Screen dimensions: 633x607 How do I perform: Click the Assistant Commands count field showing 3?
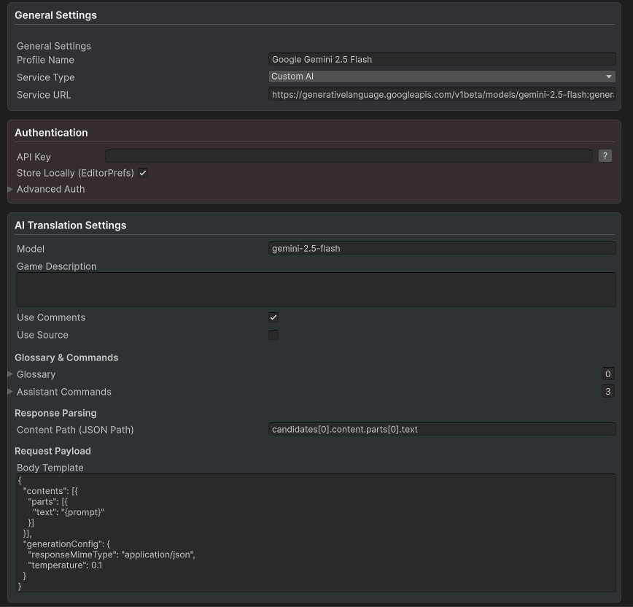607,392
